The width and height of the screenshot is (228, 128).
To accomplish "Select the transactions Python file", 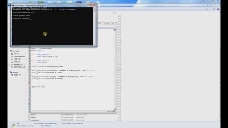I will tap(35, 120).
